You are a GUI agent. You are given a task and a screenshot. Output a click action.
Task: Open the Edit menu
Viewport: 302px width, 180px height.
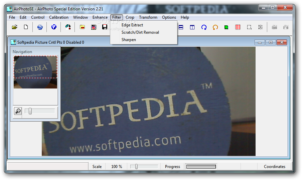click(x=23, y=17)
